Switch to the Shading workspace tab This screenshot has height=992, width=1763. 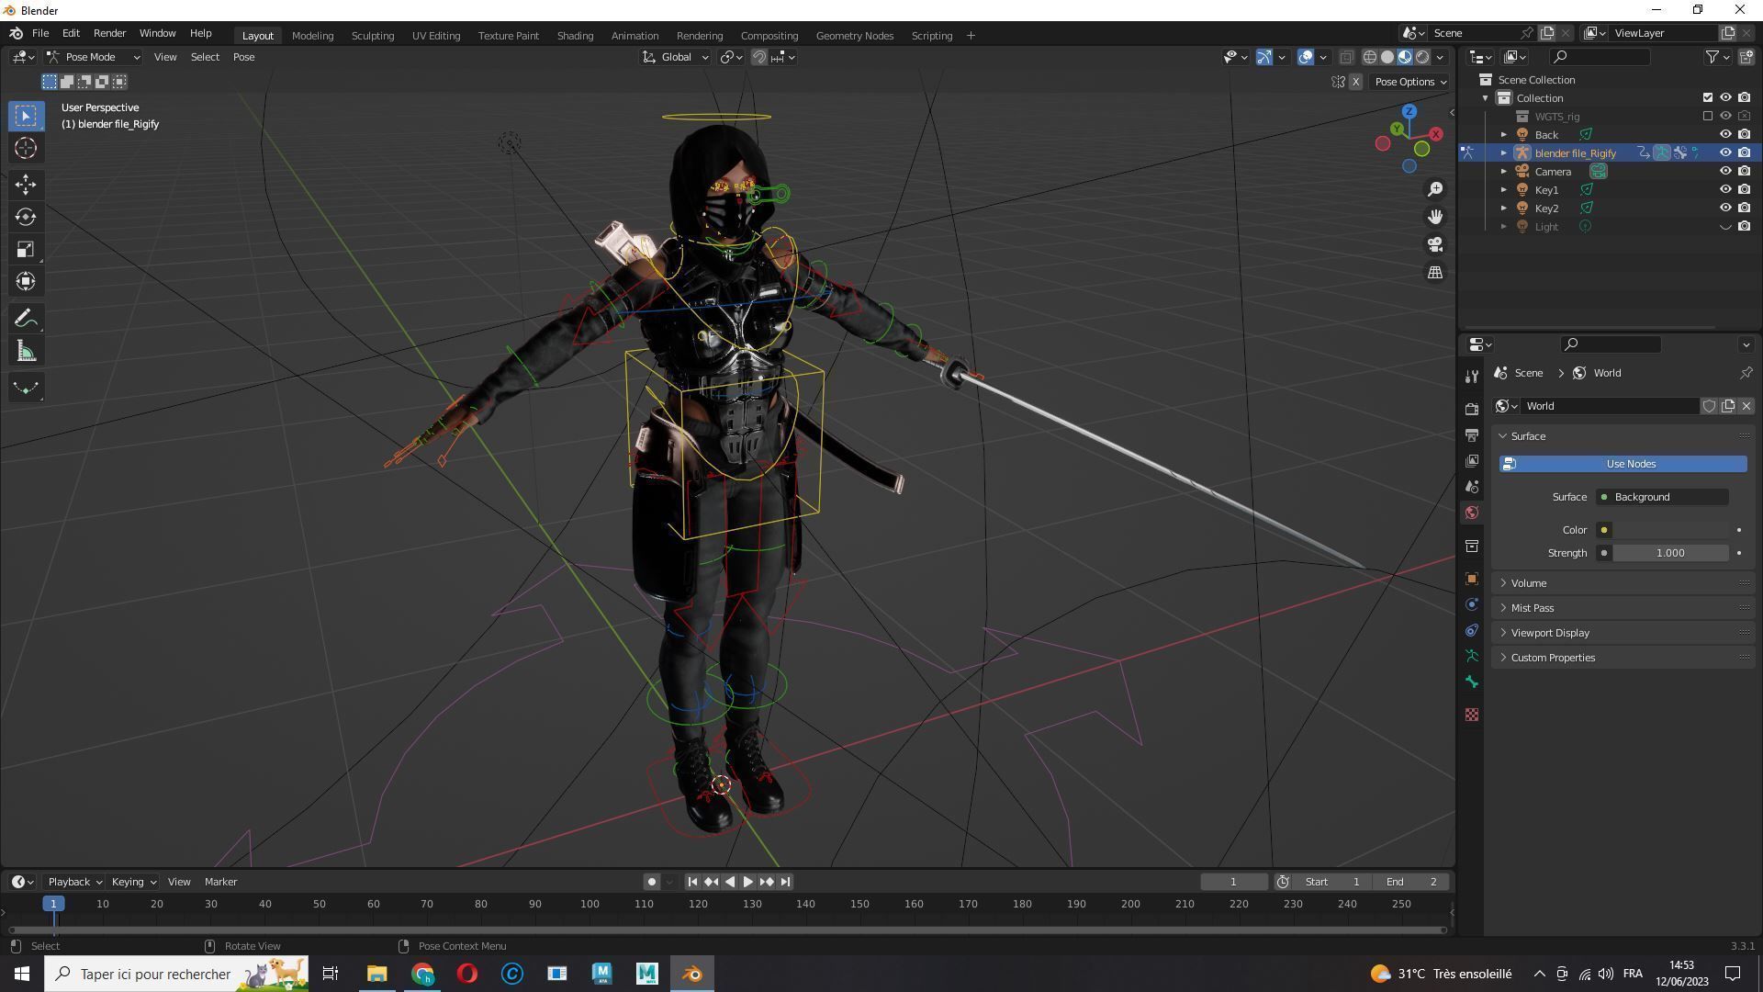[575, 35]
